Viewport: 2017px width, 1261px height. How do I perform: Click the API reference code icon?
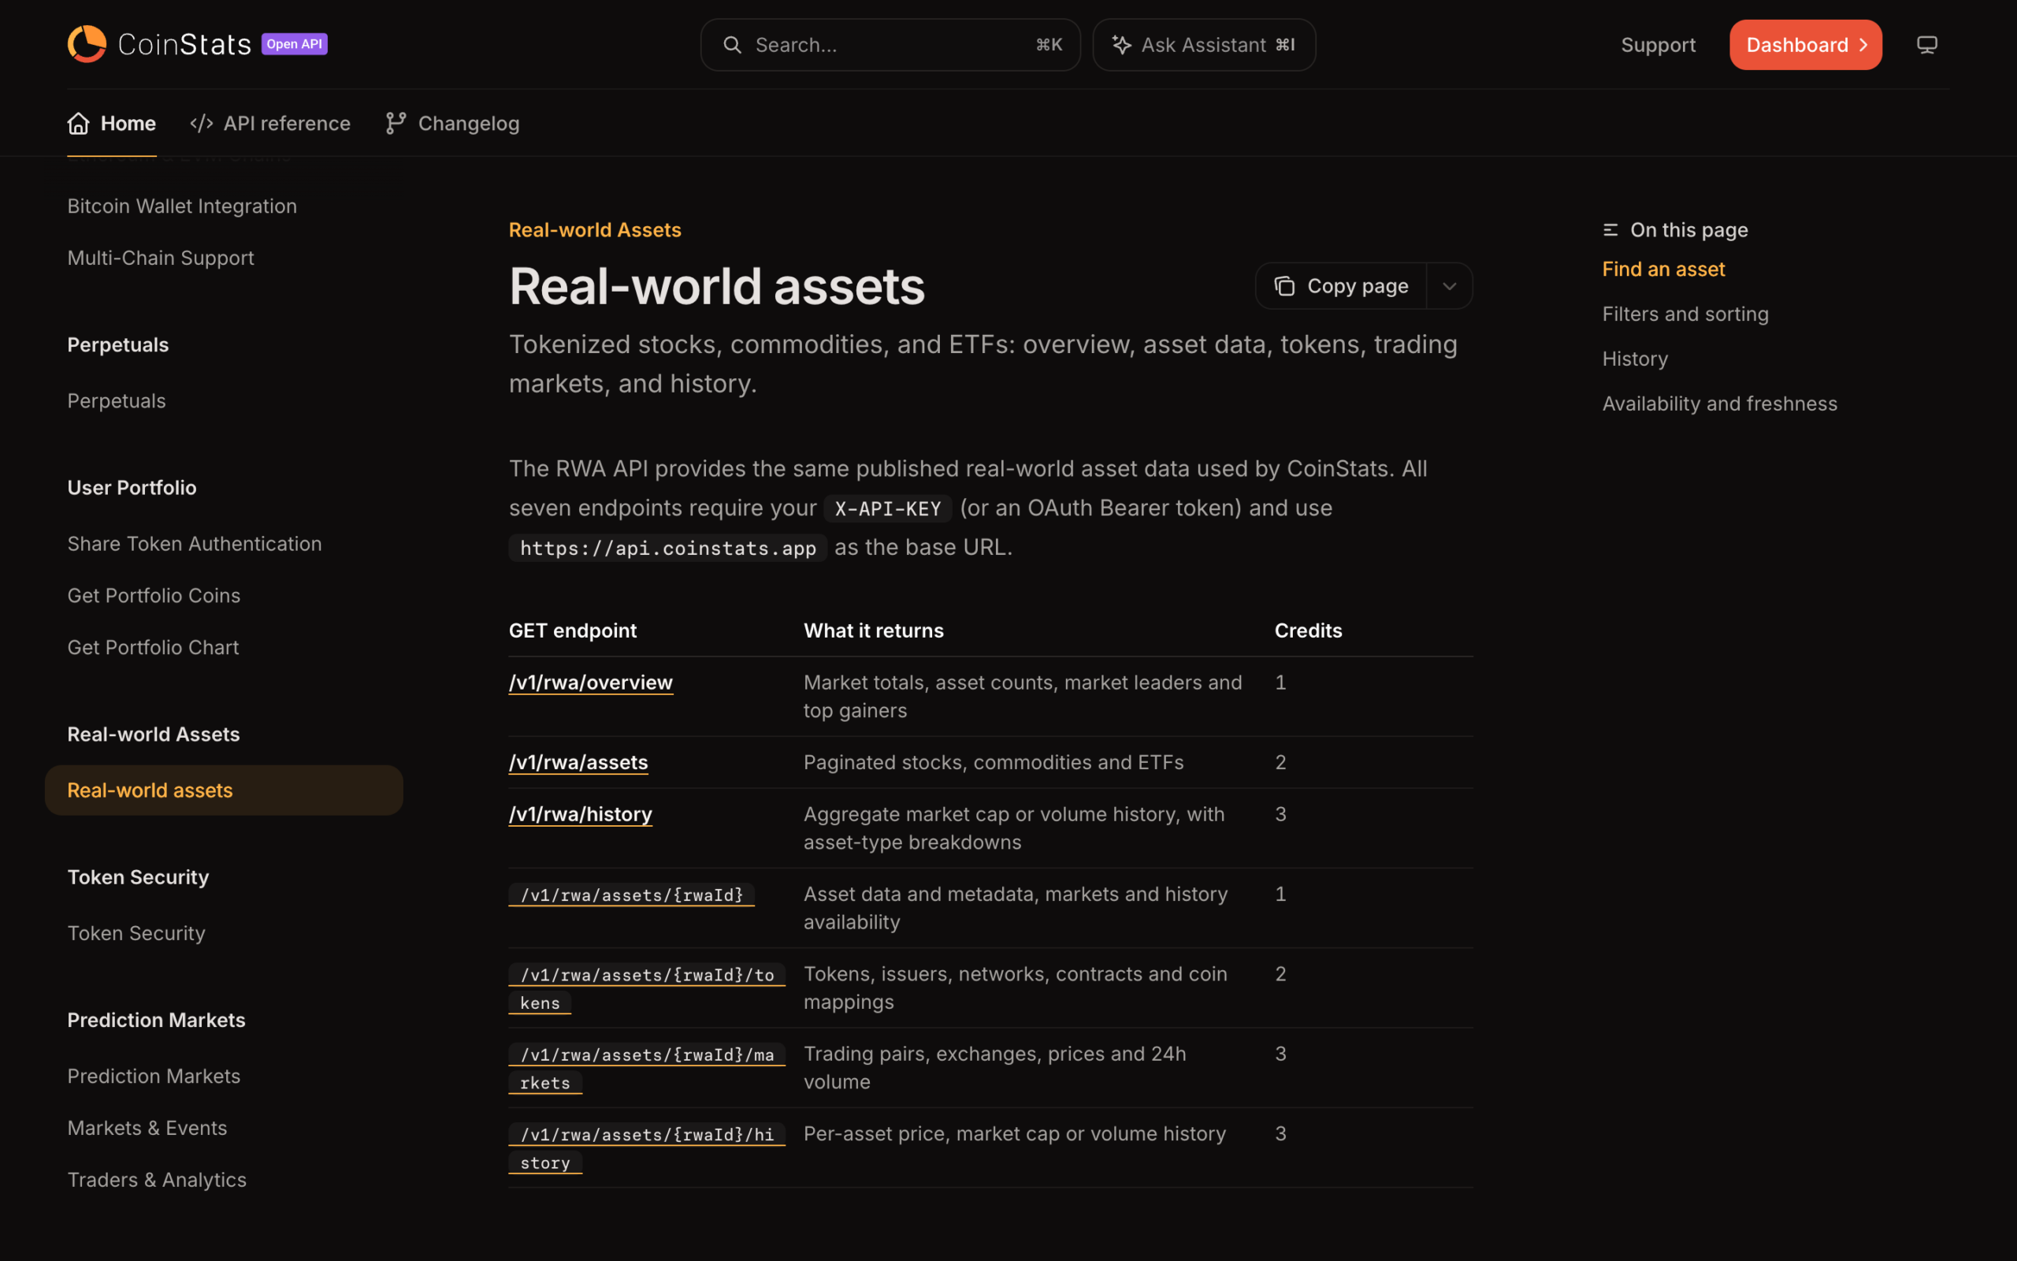coord(202,124)
